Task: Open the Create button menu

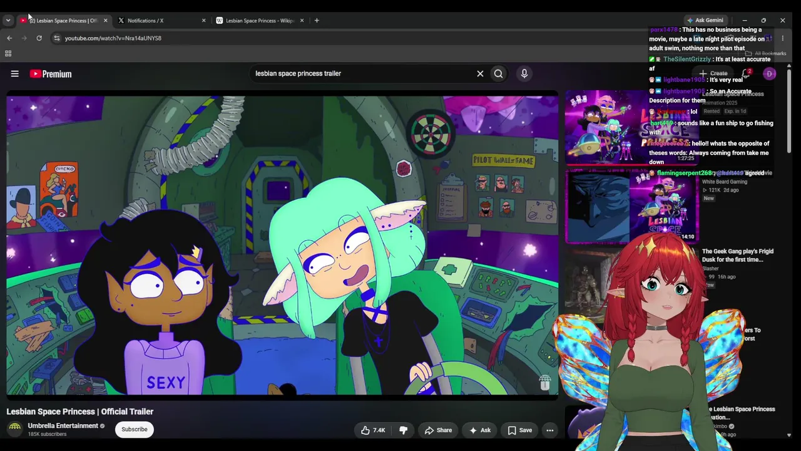Action: click(713, 74)
